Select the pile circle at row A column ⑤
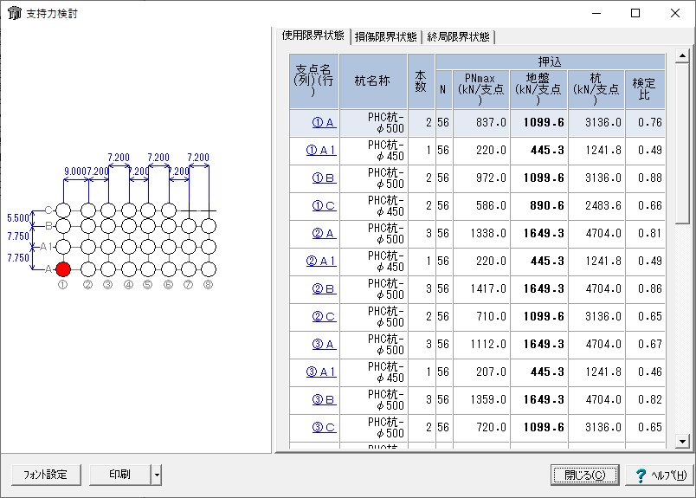The height and width of the screenshot is (498, 696). [x=148, y=269]
